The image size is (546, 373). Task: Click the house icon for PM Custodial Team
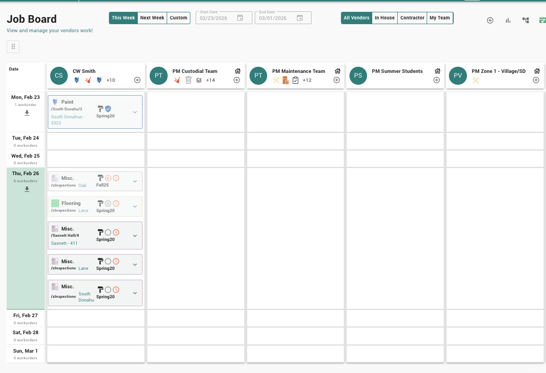tap(238, 71)
